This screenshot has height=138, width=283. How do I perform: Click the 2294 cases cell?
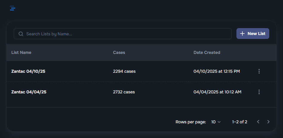pos(124,71)
